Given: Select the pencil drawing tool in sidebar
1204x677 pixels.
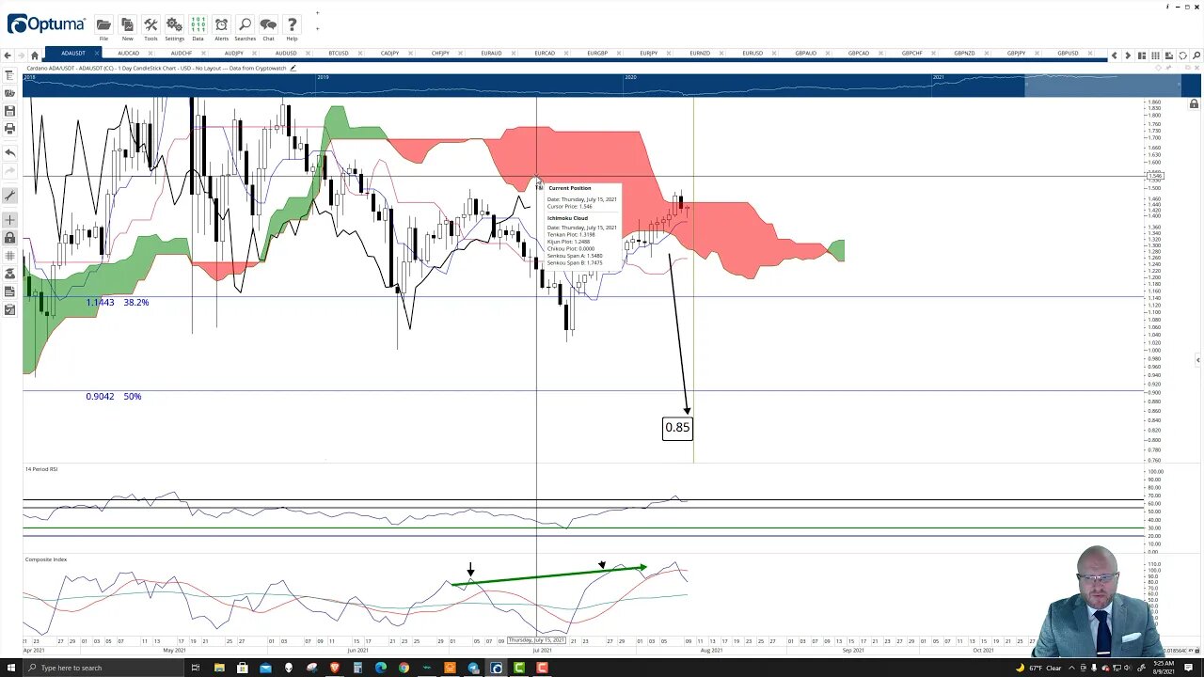Looking at the screenshot, I should click(x=9, y=196).
